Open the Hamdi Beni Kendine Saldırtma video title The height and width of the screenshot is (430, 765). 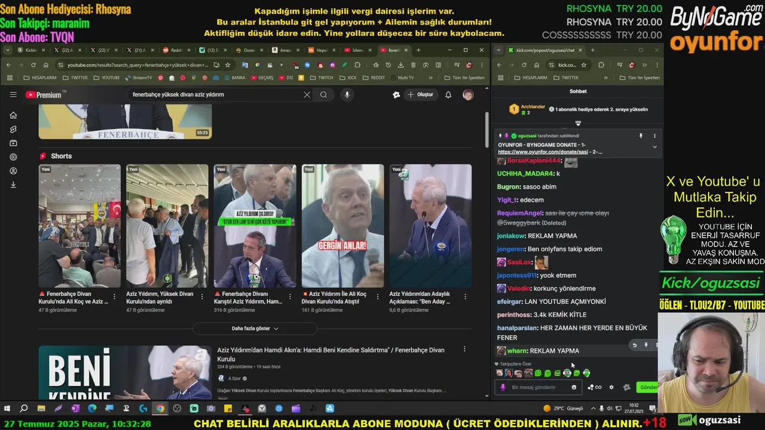coord(331,354)
